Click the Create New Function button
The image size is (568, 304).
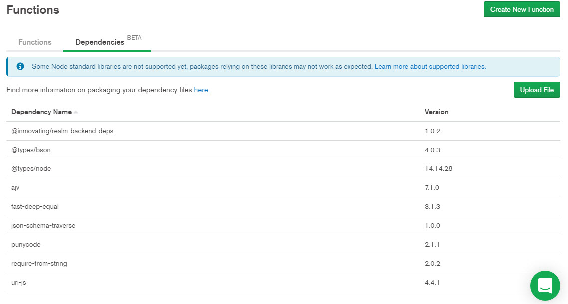[x=522, y=9]
